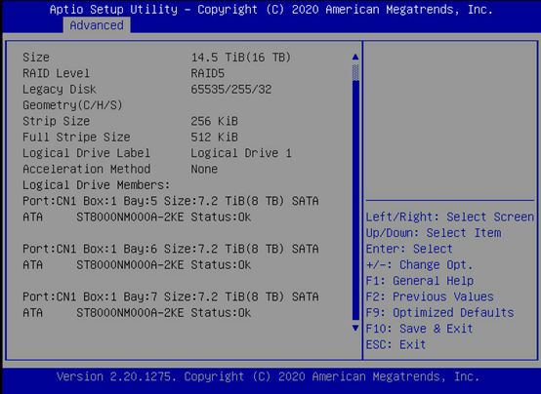Select the Bay:7 drive member entry
541x394 pixels.
[171, 304]
